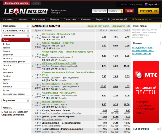Open Условия in navigation bar

point(23,19)
